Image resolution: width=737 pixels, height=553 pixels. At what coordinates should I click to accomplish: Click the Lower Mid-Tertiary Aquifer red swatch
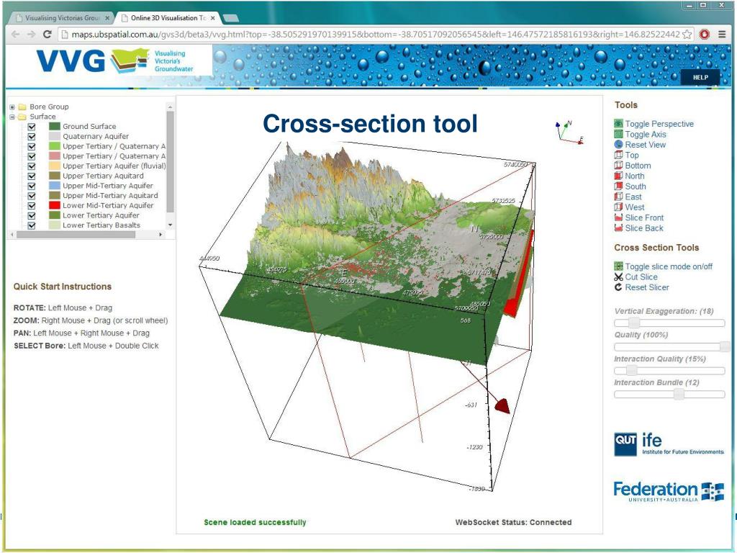point(55,205)
